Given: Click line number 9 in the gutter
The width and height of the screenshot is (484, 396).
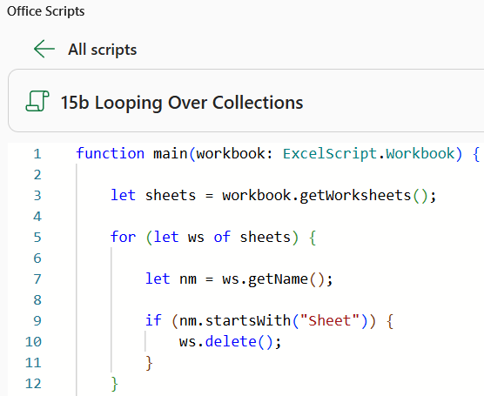Looking at the screenshot, I should pos(37,320).
